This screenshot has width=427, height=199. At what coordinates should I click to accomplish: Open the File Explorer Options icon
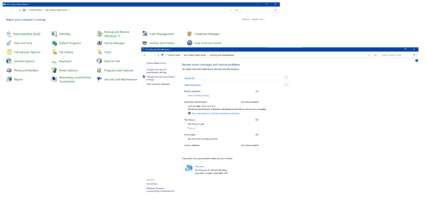tap(9, 52)
